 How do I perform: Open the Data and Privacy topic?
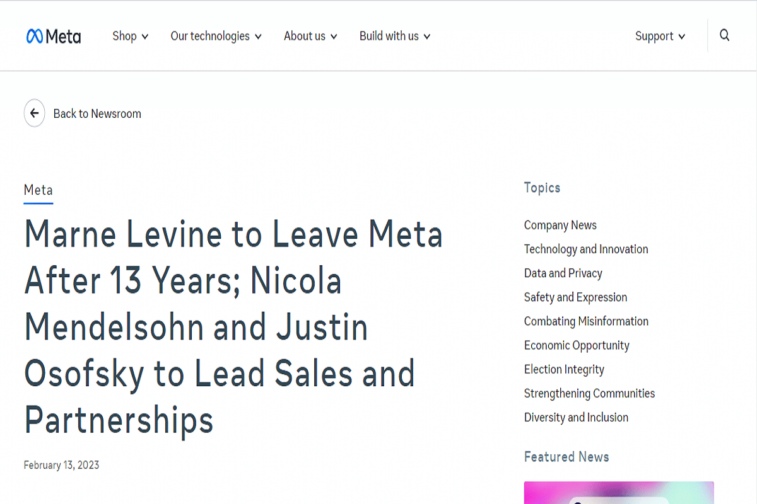click(563, 273)
